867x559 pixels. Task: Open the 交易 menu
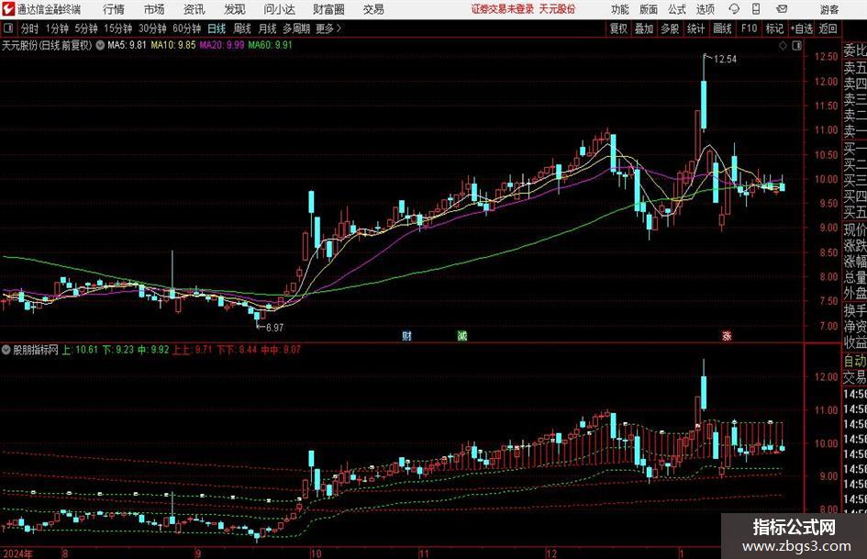click(373, 9)
